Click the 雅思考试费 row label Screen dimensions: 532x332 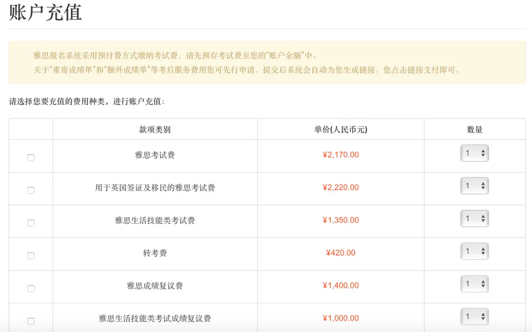155,155
